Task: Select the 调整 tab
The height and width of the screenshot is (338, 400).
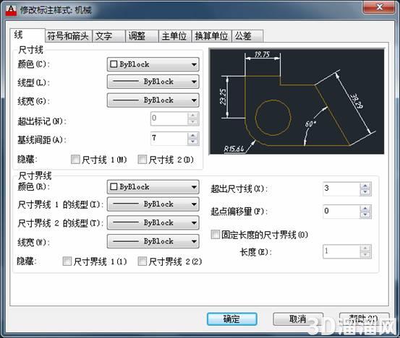Action: (142, 36)
